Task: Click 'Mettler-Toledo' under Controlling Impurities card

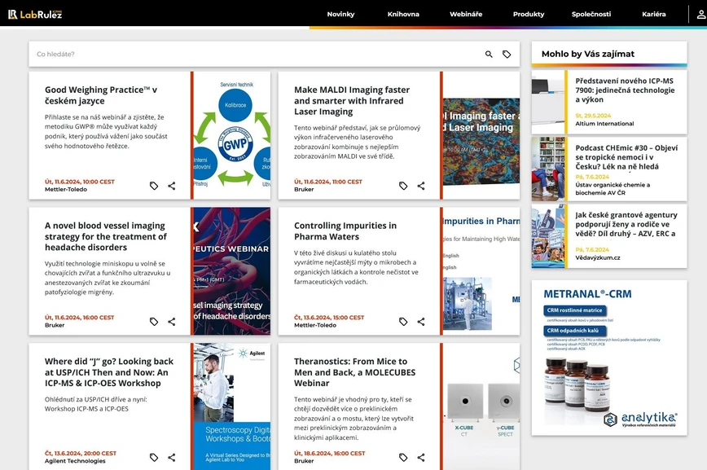Action: pyautogui.click(x=315, y=325)
